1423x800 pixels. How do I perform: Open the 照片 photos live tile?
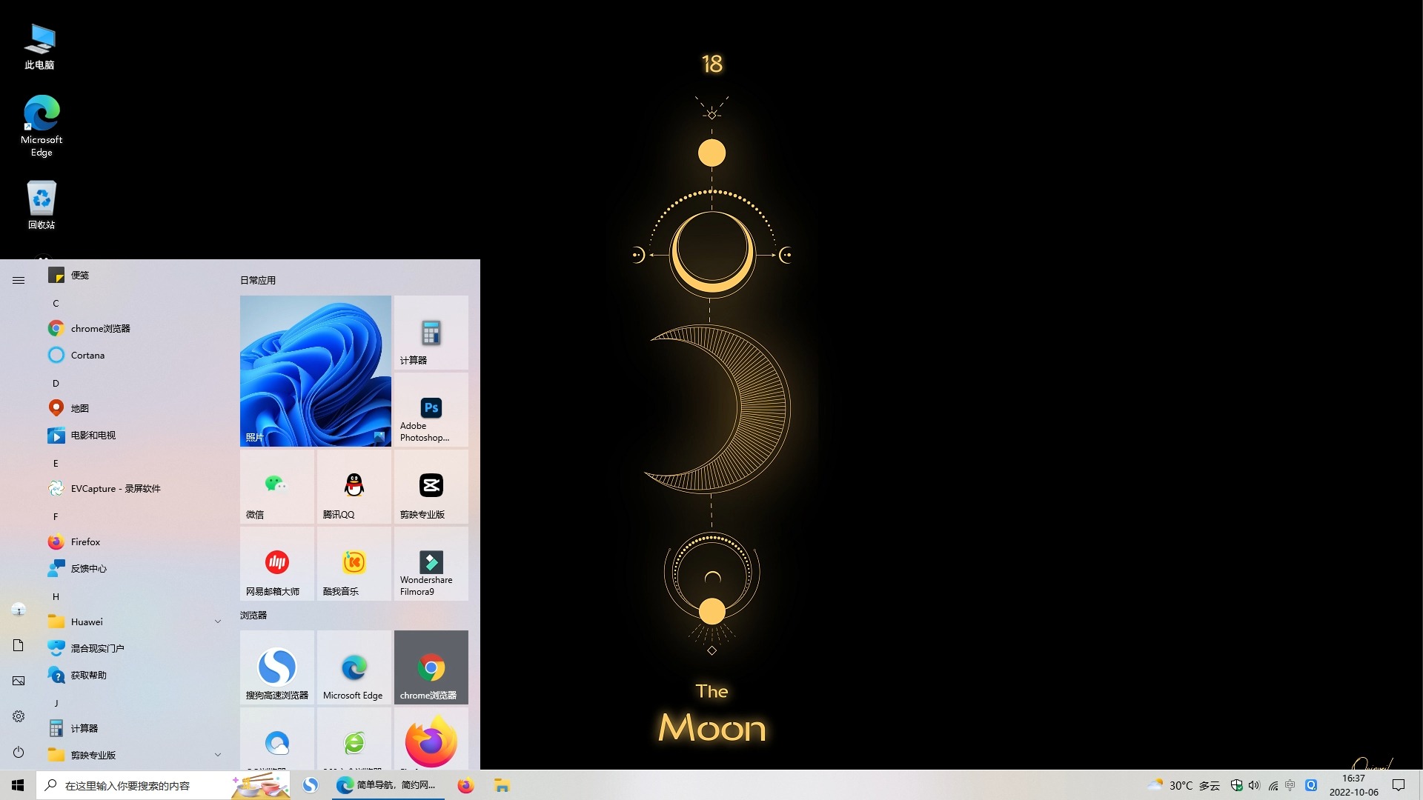click(x=316, y=371)
